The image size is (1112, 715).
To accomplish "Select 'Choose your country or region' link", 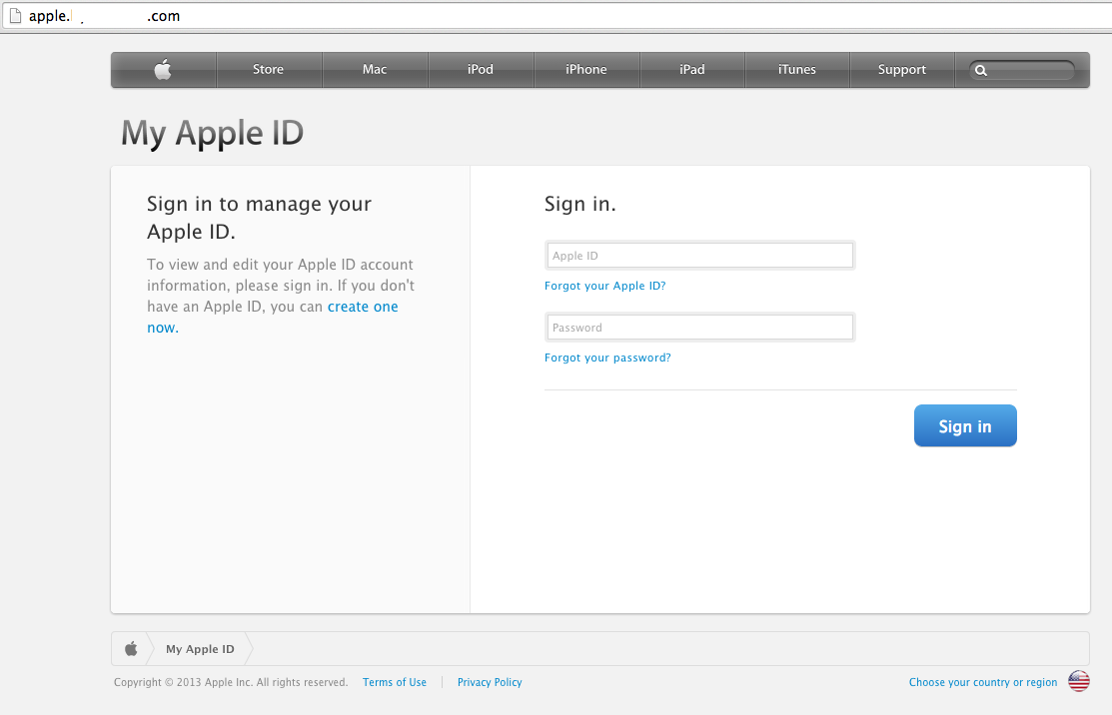I will click(x=983, y=683).
